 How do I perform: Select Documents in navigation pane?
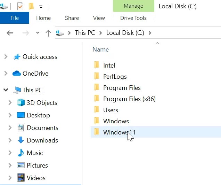(x=42, y=128)
